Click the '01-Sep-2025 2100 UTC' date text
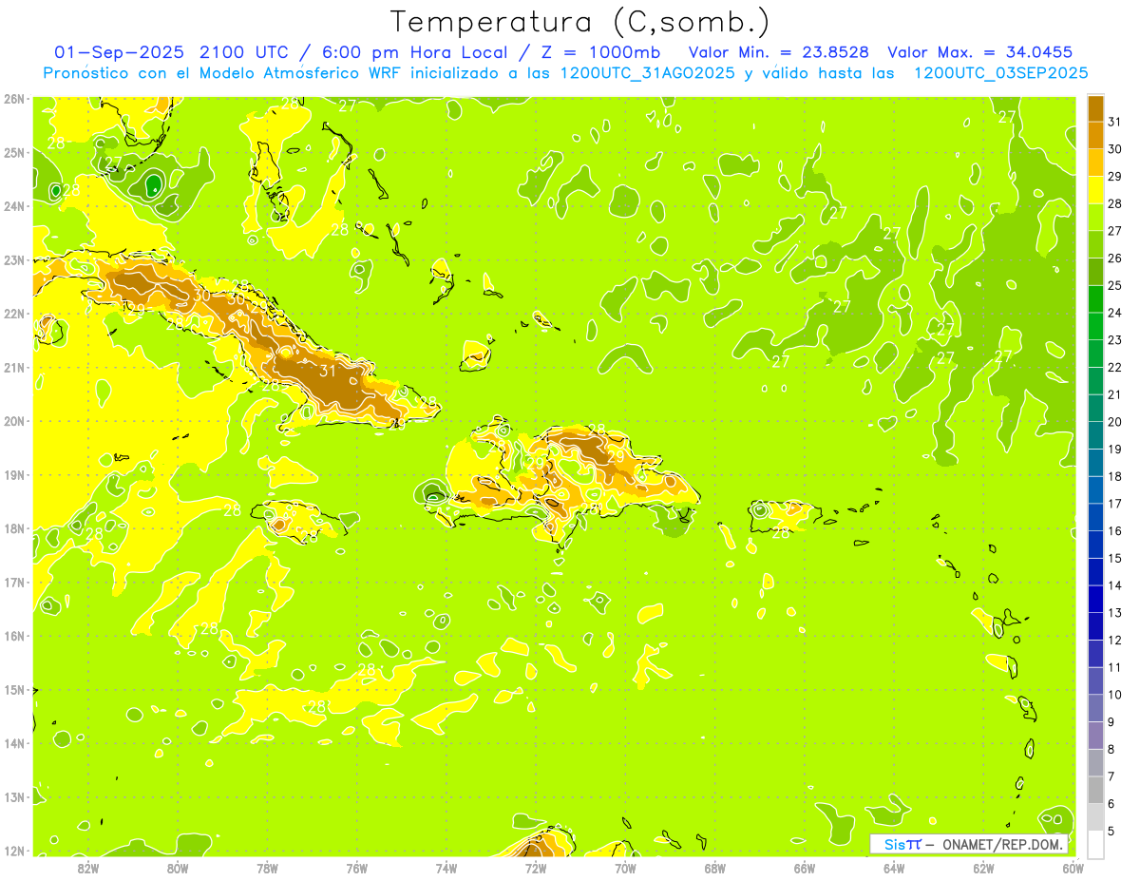 point(173,52)
